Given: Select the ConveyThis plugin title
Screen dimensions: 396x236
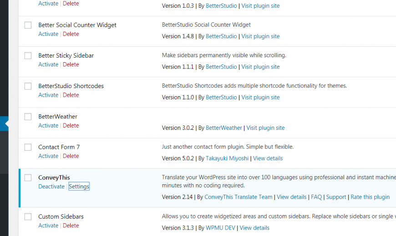Looking at the screenshot, I should (54, 177).
